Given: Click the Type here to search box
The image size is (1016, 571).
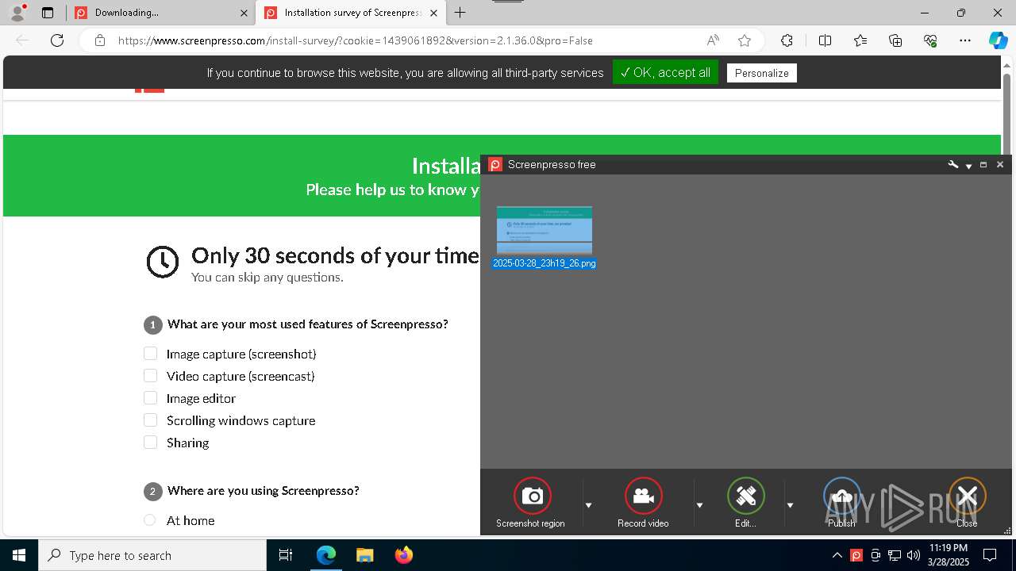Looking at the screenshot, I should pos(152,555).
